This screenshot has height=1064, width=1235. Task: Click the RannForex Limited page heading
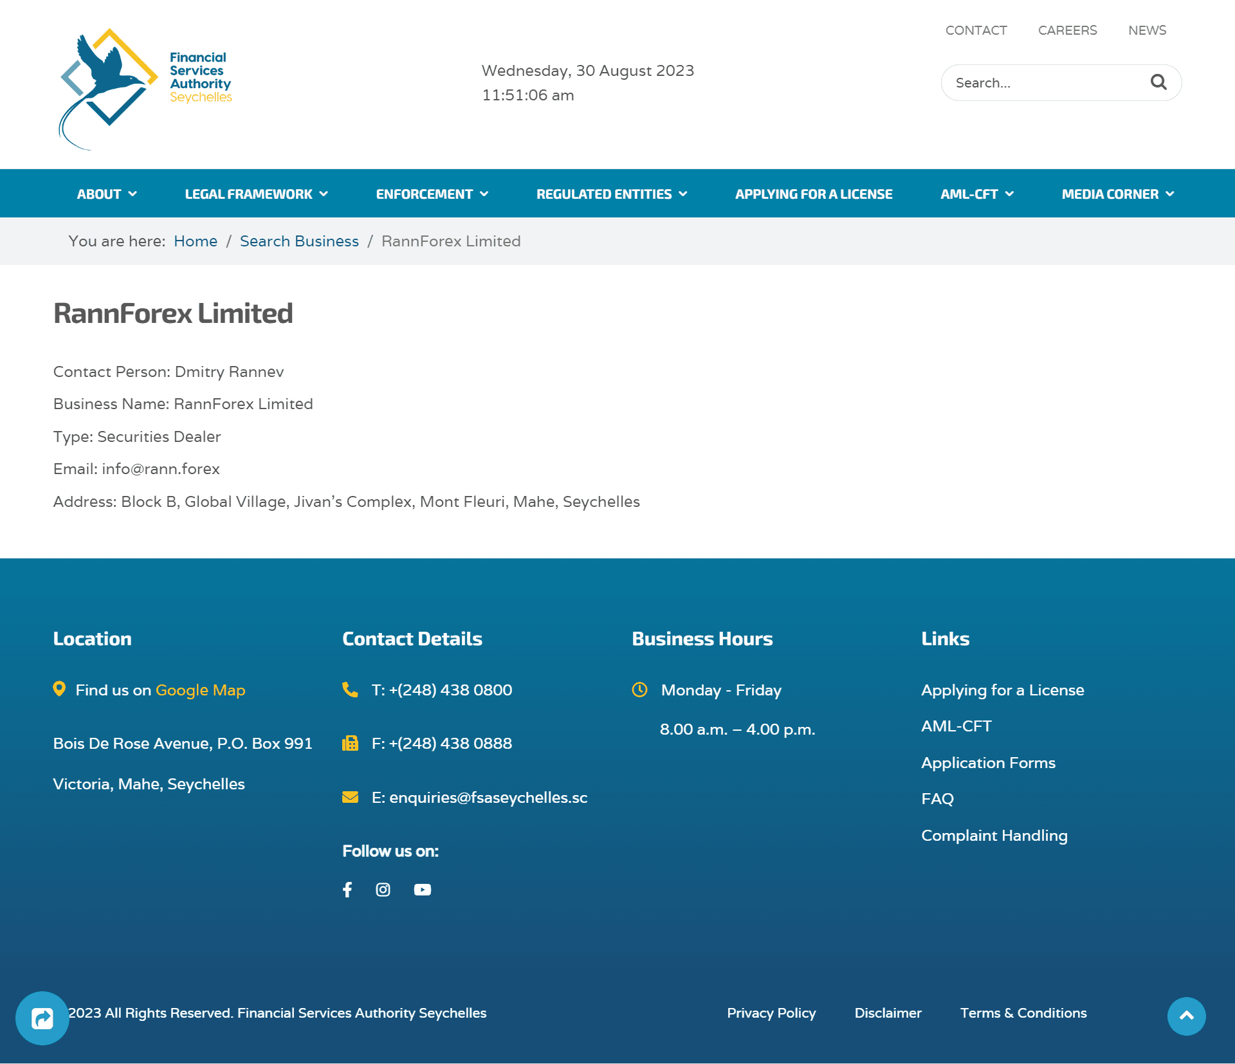tap(173, 313)
